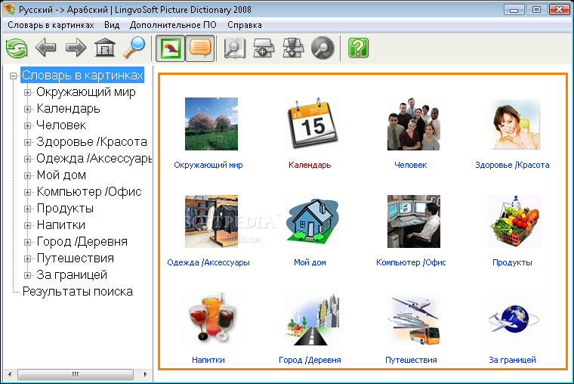Viewport: 574px width, 384px height.
Task: Click the tree panel scrollbar left arrow
Action: point(10,374)
